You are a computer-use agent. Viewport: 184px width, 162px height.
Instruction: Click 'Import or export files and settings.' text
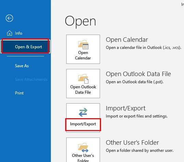coord(137,116)
